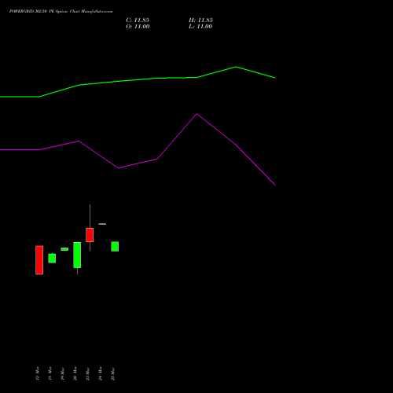
Task: Click the last green candle for 25 Mar
Action: pos(115,246)
